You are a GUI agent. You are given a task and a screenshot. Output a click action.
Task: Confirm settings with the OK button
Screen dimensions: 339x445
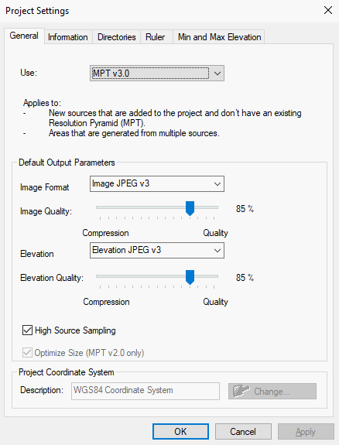180,431
